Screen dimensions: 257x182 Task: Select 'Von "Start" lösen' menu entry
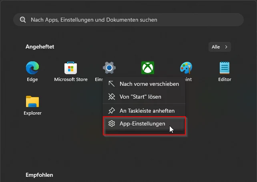(144, 97)
